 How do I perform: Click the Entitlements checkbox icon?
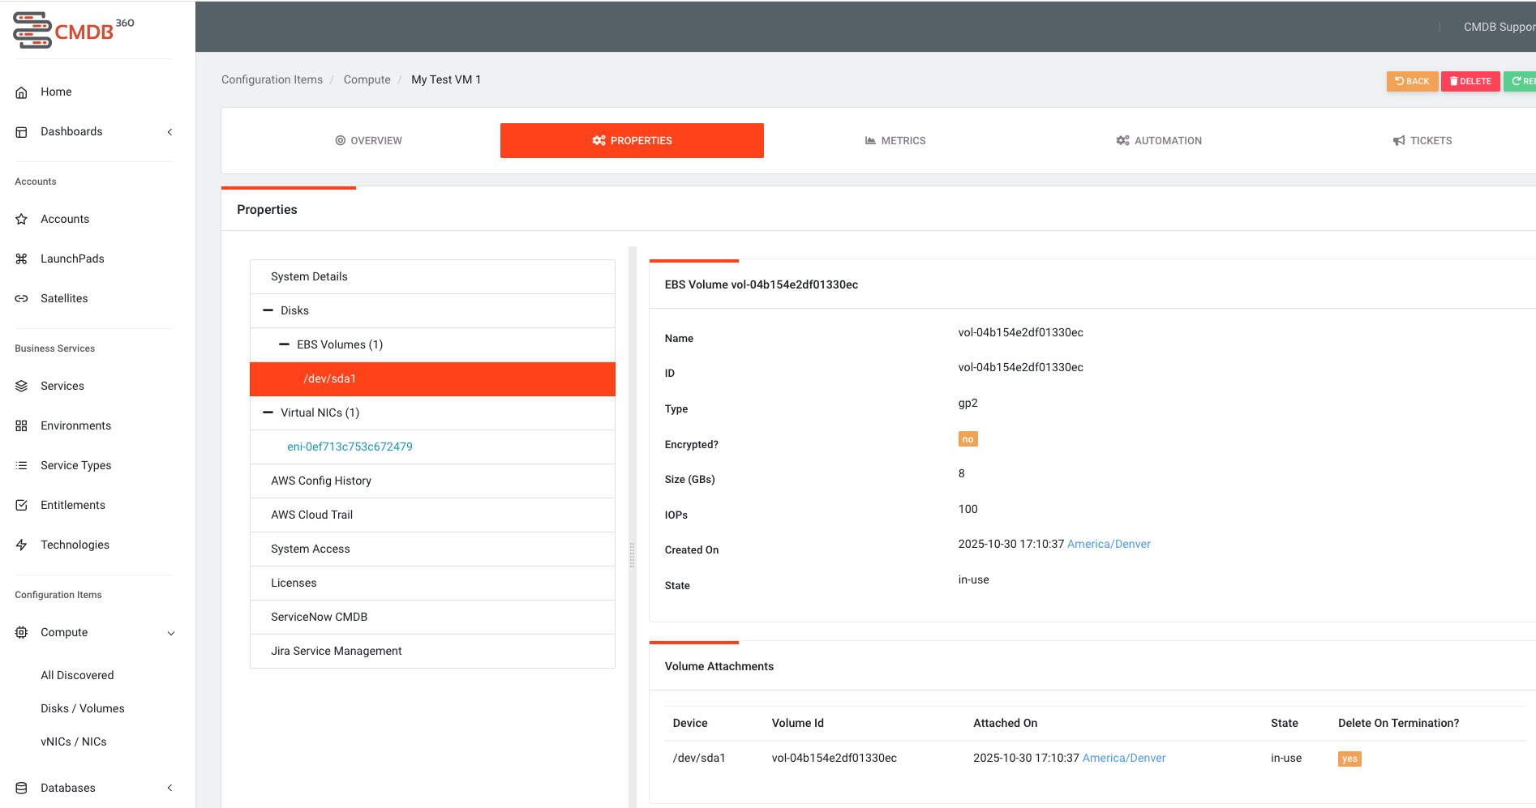(x=22, y=506)
